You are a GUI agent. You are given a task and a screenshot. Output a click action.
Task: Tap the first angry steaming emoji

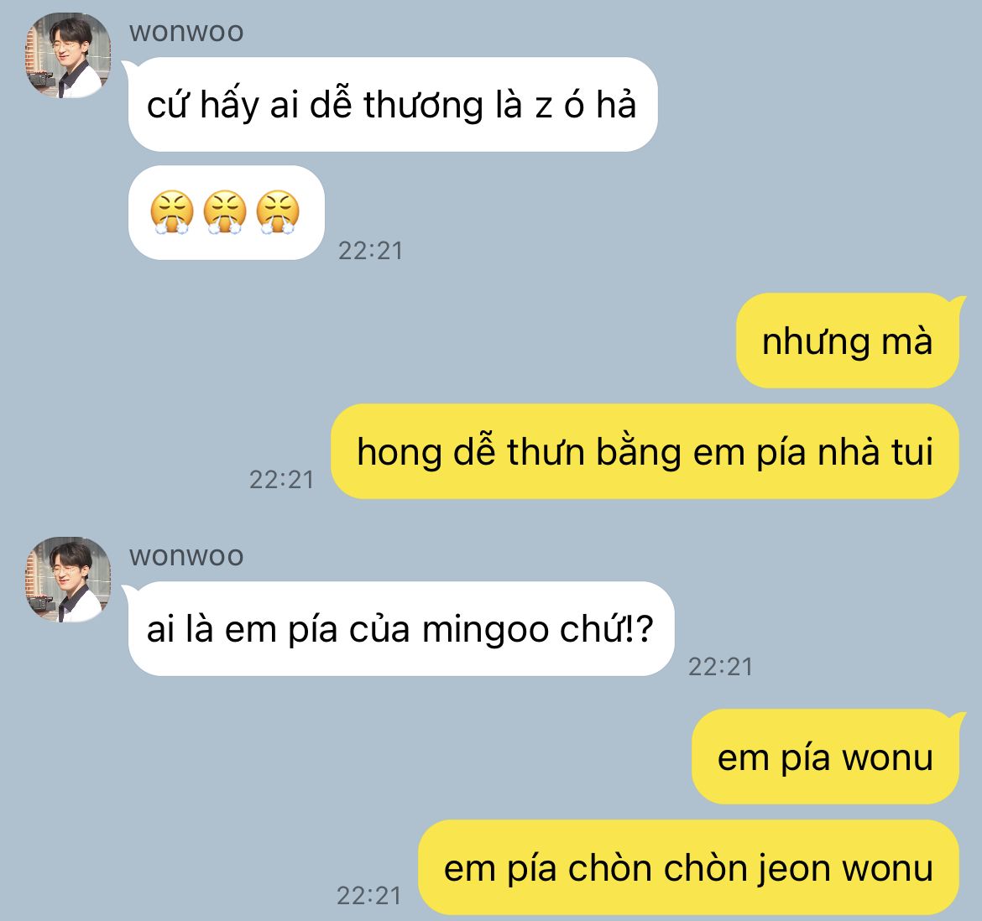tap(171, 212)
